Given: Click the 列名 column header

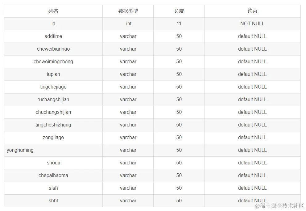Looking at the screenshot, I should [x=53, y=11].
